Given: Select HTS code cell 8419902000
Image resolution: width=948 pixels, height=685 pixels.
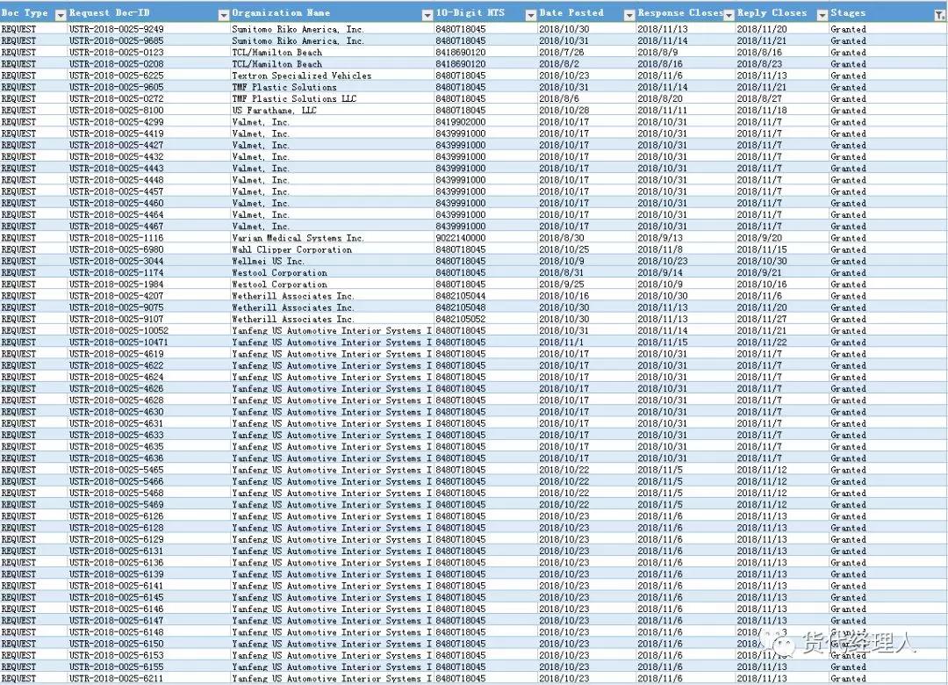Looking at the screenshot, I should [x=485, y=121].
